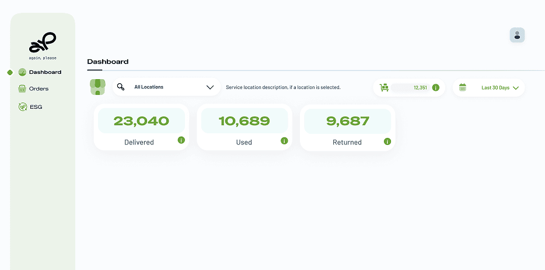Click the 23,040 delivered figure

141,121
